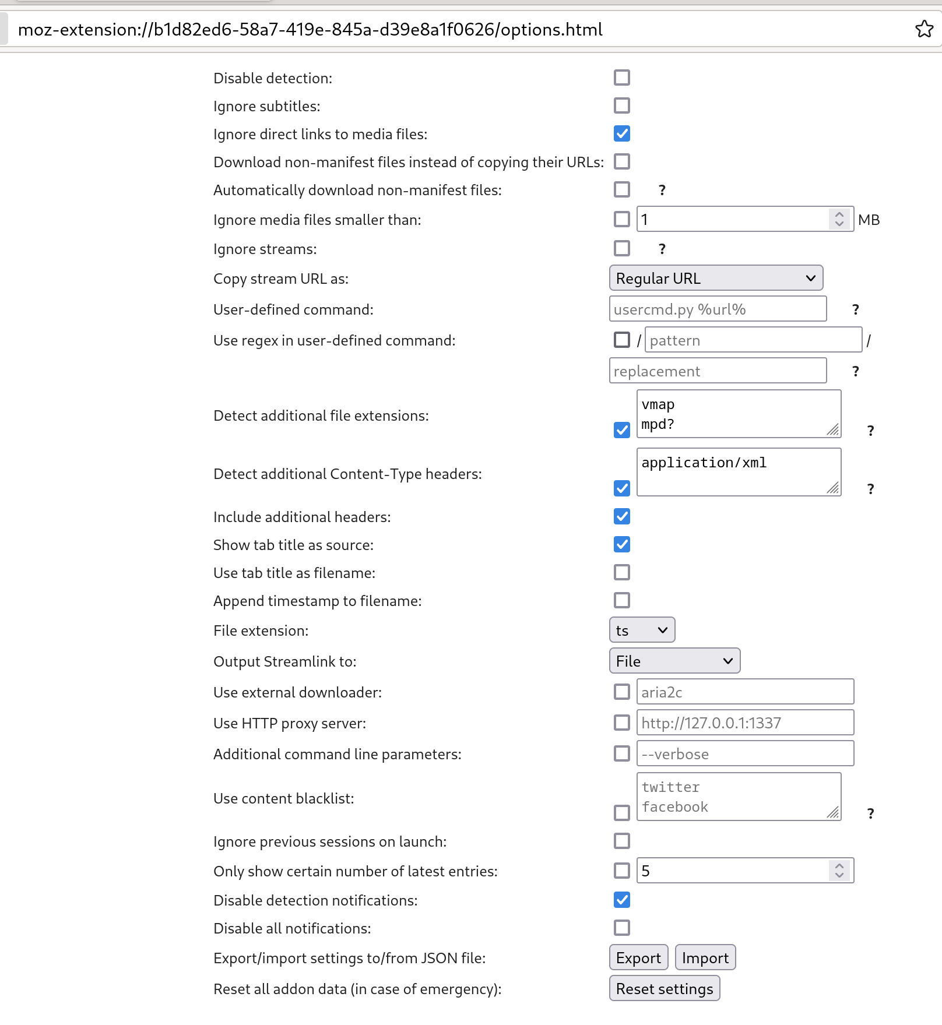Click help icon beside the replacement field
Screen dimensions: 942x1025
point(855,372)
